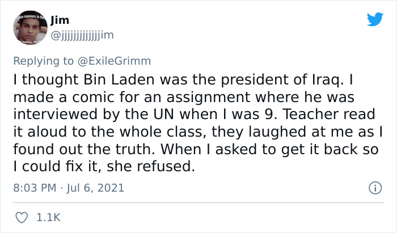This screenshot has height=233, width=397.
Task: Click the "Replying to" label
Action: pos(43,61)
